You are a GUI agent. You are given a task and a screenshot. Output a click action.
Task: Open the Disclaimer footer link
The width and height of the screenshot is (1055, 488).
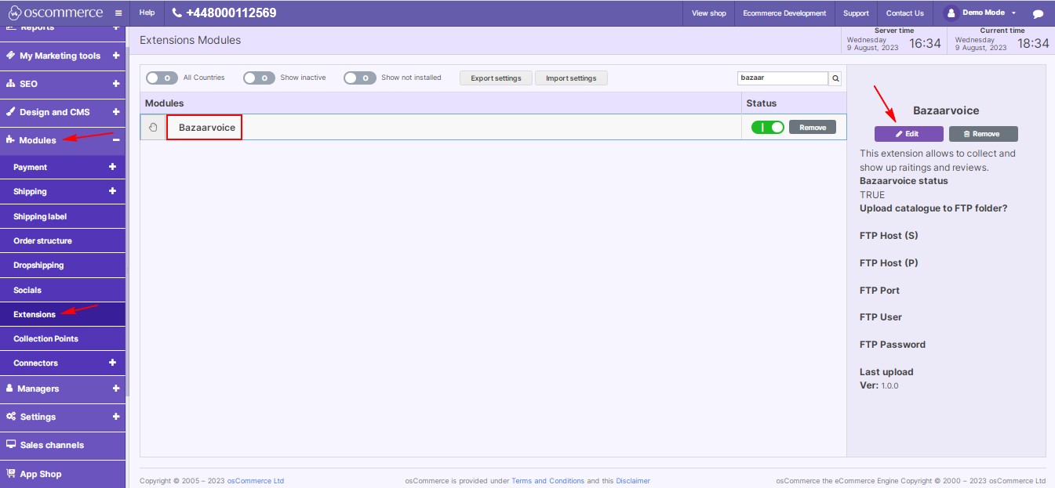[x=633, y=481]
